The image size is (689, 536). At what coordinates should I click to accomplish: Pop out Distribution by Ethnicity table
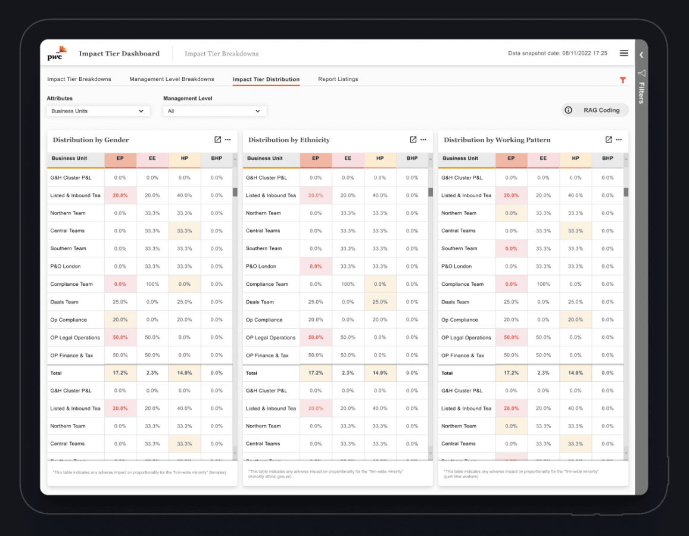click(413, 139)
